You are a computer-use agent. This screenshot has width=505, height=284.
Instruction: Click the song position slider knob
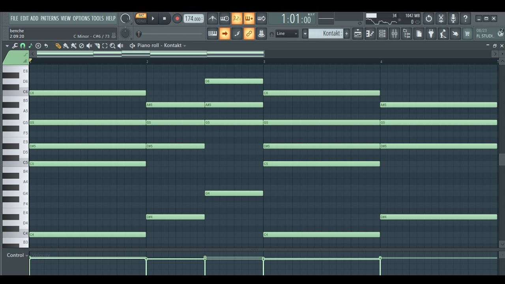pyautogui.click(x=139, y=34)
